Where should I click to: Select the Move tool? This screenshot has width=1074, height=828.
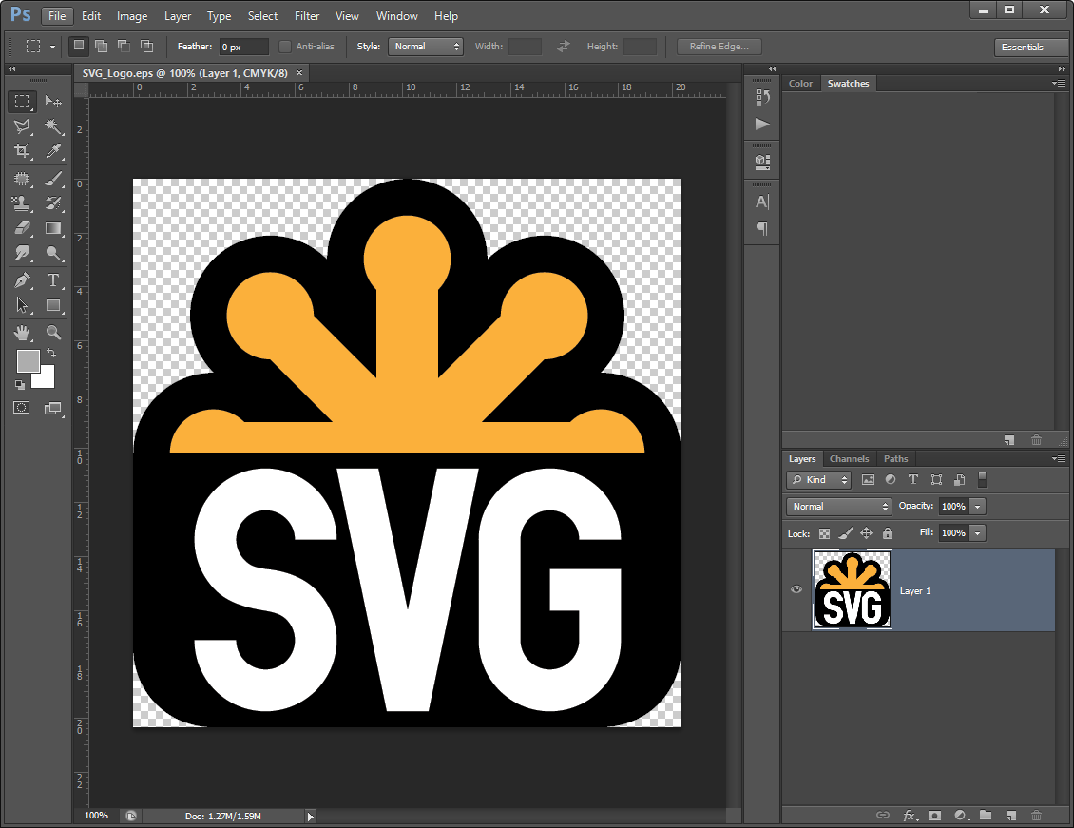pyautogui.click(x=52, y=102)
